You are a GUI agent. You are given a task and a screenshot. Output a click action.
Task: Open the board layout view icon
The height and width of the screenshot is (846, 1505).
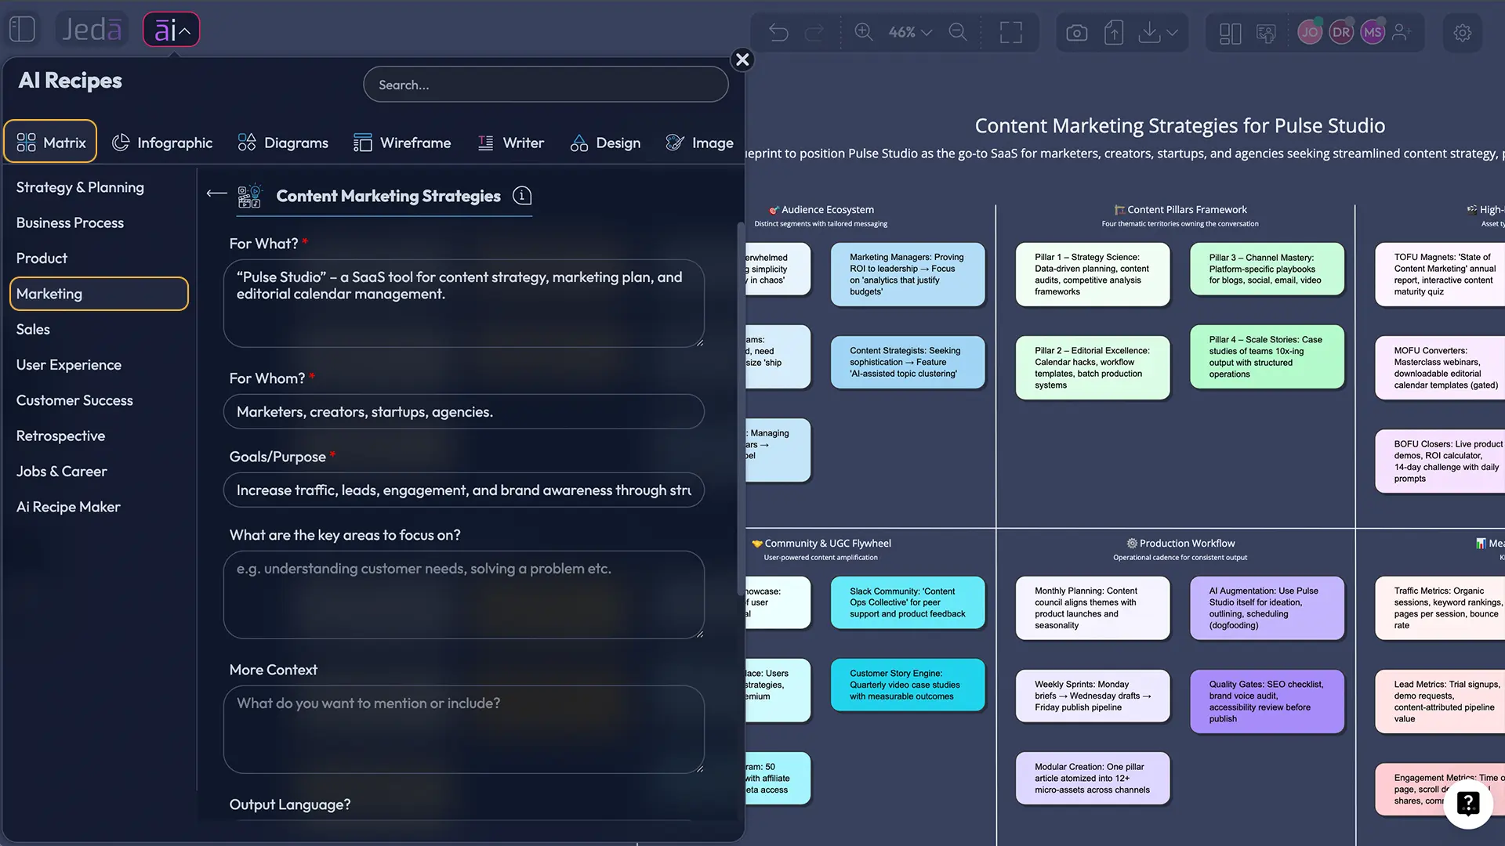tap(1230, 33)
